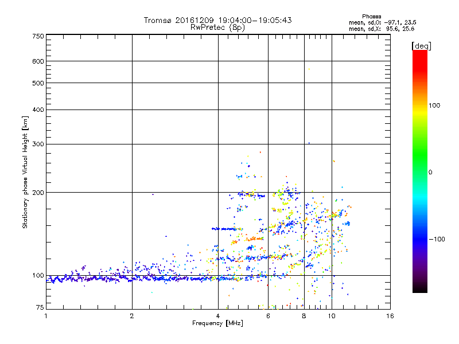
Task: Click the isolated blue data point at 300 km
Action: (309, 143)
